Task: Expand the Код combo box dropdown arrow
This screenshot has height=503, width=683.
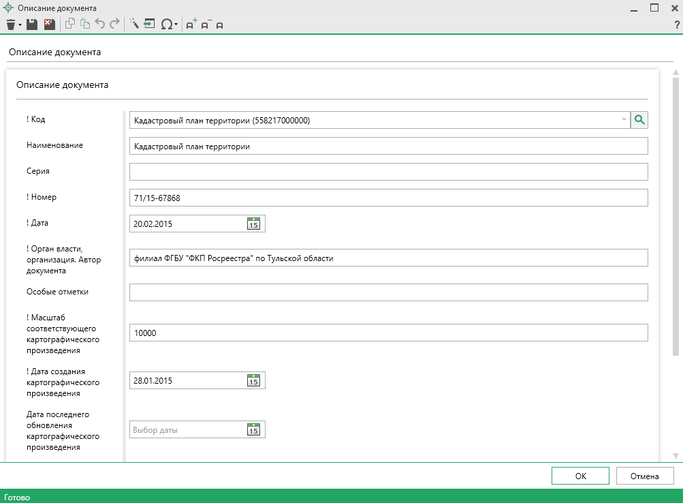Action: (624, 120)
